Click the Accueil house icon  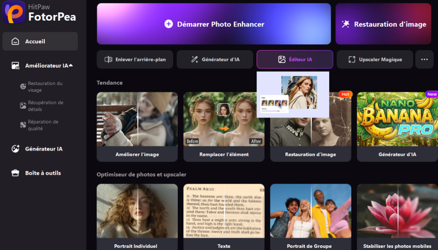tap(15, 41)
